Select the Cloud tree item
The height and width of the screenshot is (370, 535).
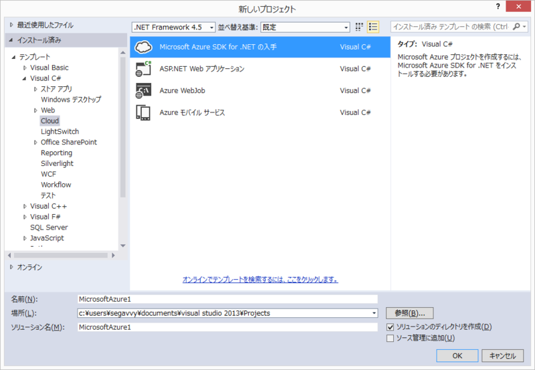[x=49, y=121]
